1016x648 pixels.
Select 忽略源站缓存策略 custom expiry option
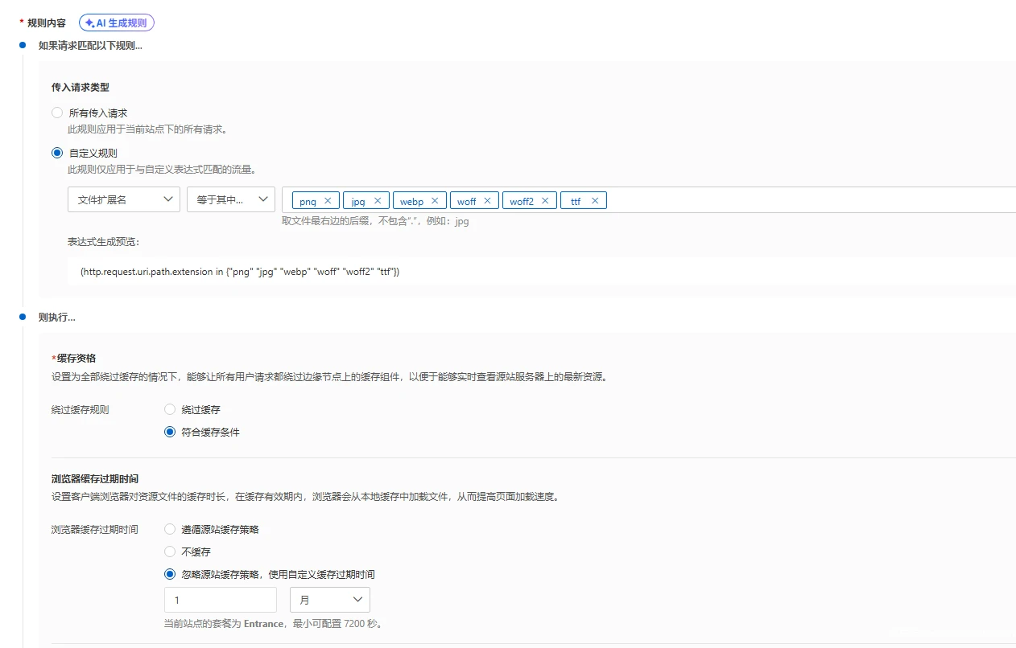[170, 575]
